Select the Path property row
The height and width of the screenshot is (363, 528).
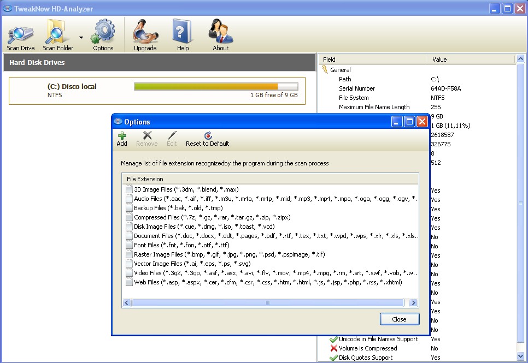point(418,79)
